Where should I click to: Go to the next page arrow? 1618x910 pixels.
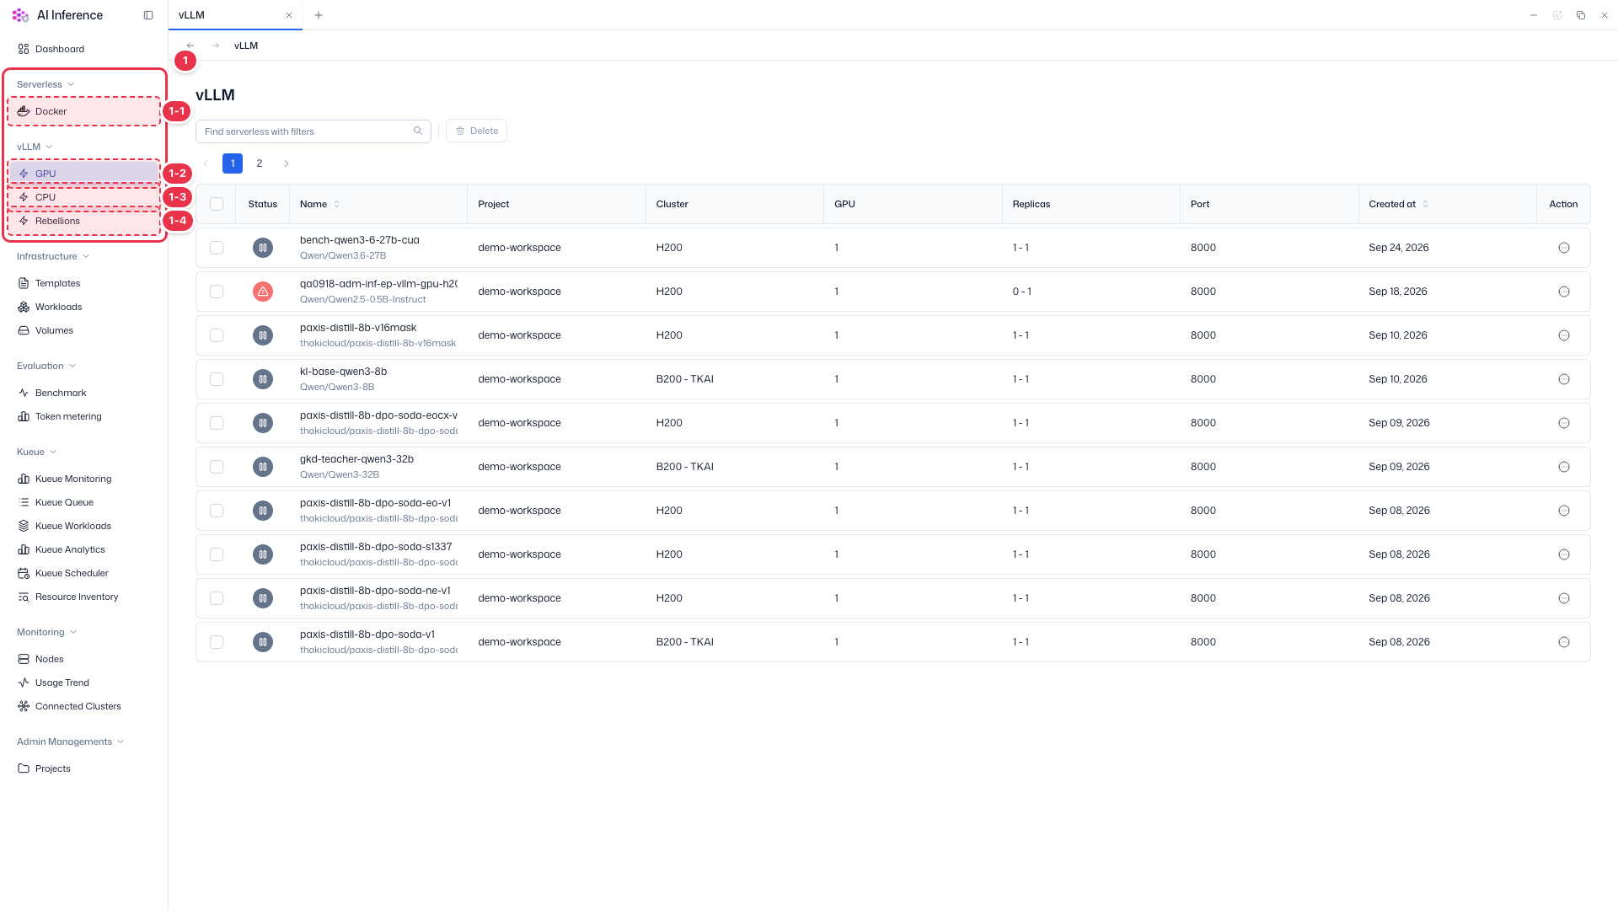287,163
